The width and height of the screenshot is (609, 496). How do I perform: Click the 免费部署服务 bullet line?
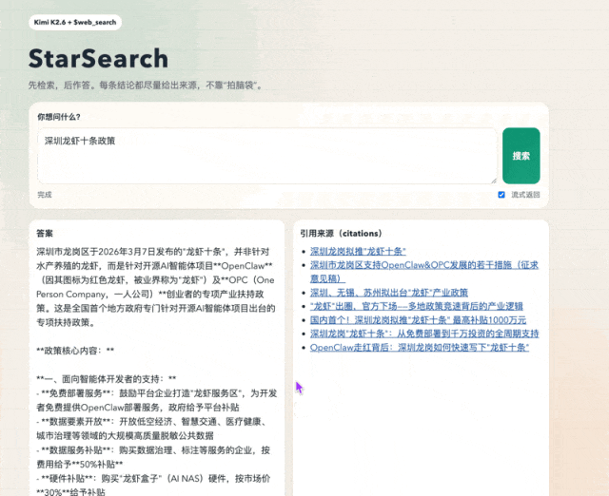157,400
